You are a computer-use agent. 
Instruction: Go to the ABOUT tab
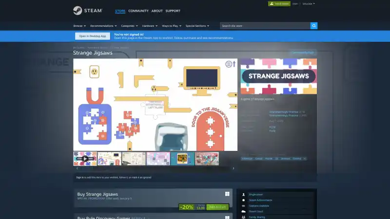coord(157,11)
